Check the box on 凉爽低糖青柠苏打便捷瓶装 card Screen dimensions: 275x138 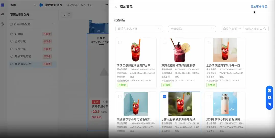coord(164,42)
